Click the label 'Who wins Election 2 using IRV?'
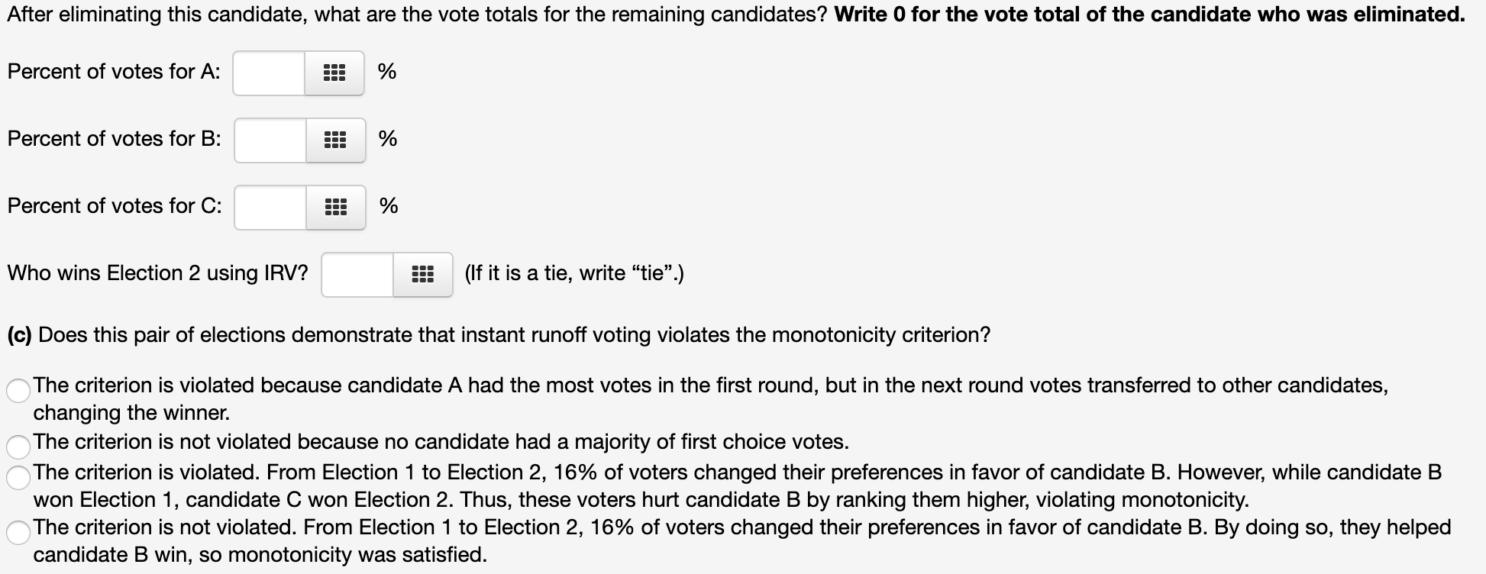This screenshot has height=574, width=1486. (x=157, y=273)
